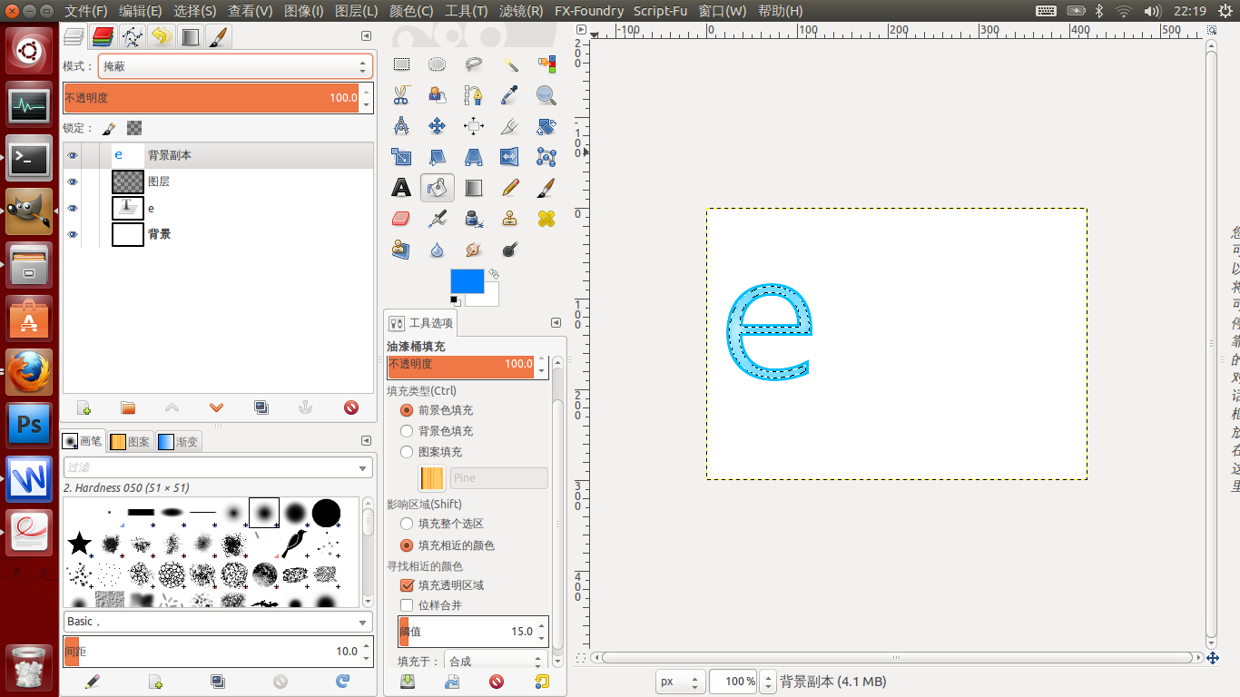Choose the Eraser tool
The width and height of the screenshot is (1240, 697).
[x=401, y=219]
